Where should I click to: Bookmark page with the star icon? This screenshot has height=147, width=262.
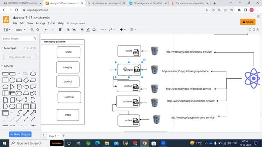pos(232,10)
